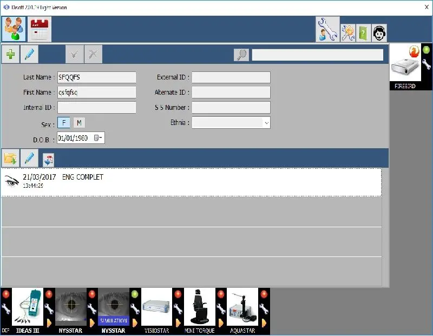Image resolution: width=433 pixels, height=336 pixels.
Task: Select M for male sex
Action: pos(78,123)
